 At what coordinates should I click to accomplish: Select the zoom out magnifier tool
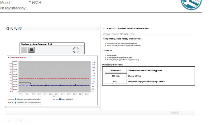(16, 29)
